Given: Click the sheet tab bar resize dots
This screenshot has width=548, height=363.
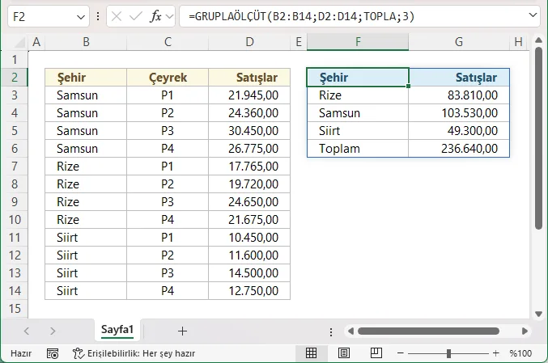Looking at the screenshot, I should pos(330,331).
